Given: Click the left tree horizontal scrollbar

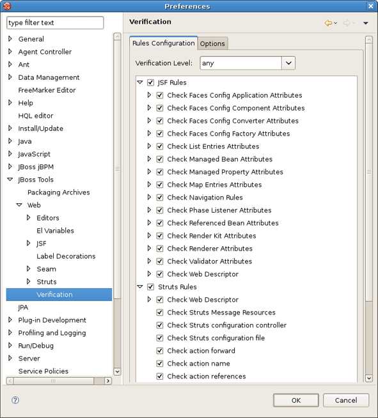Looking at the screenshot, I should pos(54,381).
